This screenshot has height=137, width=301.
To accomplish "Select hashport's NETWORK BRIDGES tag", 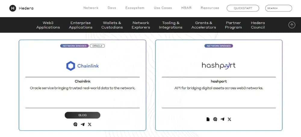I will click(219, 46).
